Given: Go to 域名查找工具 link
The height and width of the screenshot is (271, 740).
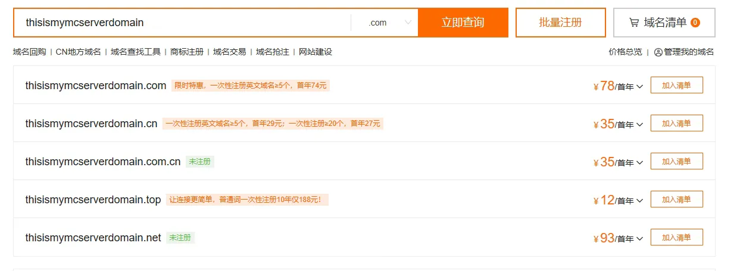Looking at the screenshot, I should point(136,52).
